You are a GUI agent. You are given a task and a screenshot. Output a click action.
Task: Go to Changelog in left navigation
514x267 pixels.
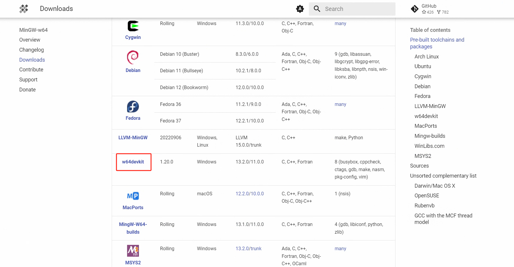tap(31, 50)
